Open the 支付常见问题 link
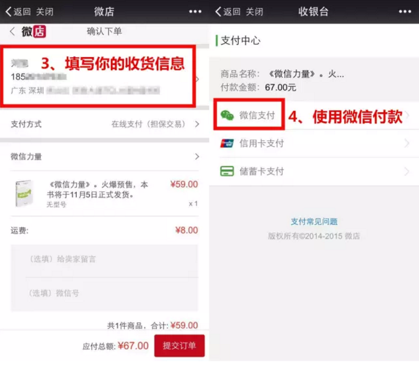 click(314, 221)
